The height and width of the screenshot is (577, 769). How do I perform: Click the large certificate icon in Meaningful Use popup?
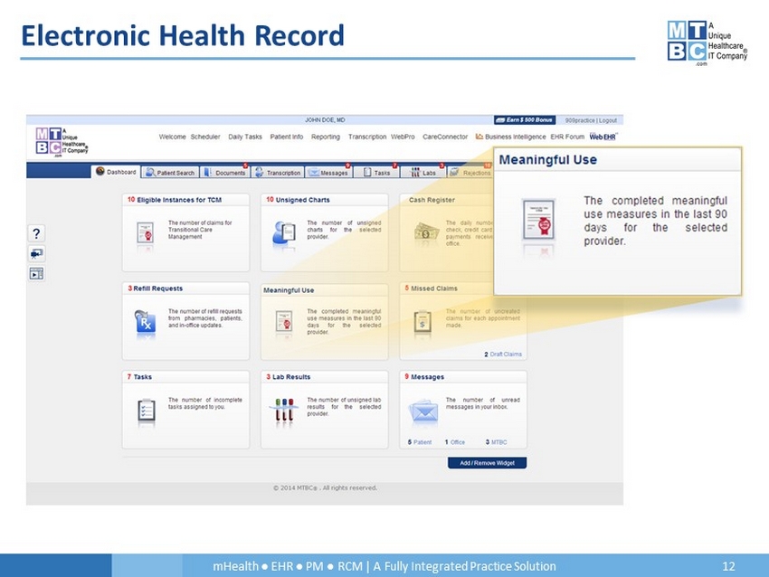[538, 219]
